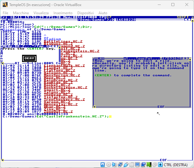
Task: Click the blue keyboard capture arrow icon
Action: (160, 165)
